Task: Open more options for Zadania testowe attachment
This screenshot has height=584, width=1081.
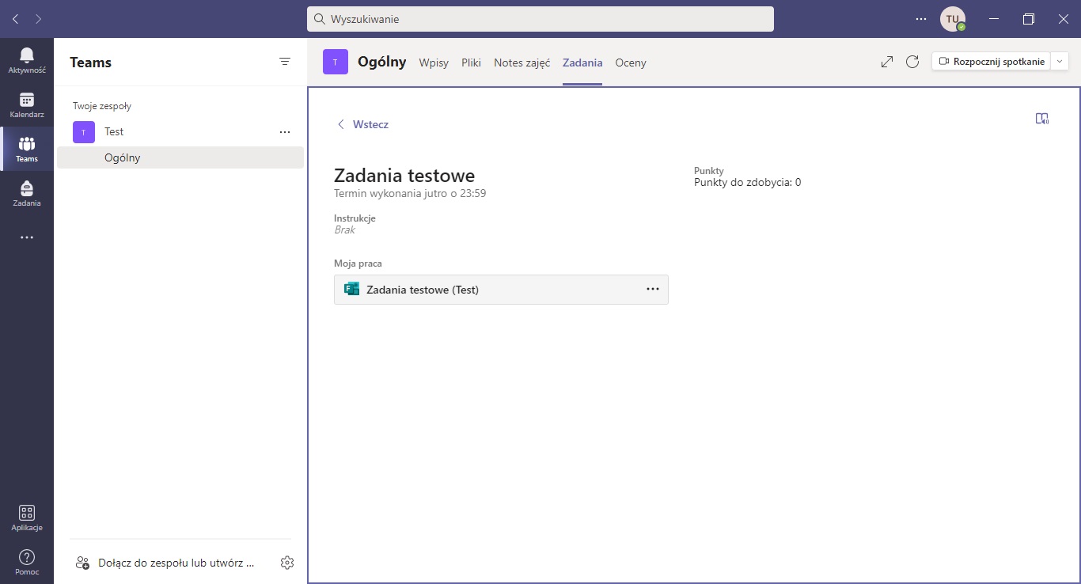Action: 652,290
